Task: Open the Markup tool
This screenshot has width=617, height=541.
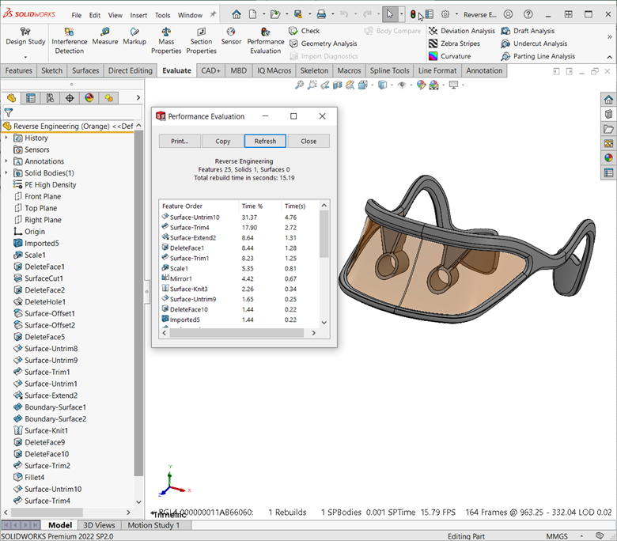Action: coord(134,36)
